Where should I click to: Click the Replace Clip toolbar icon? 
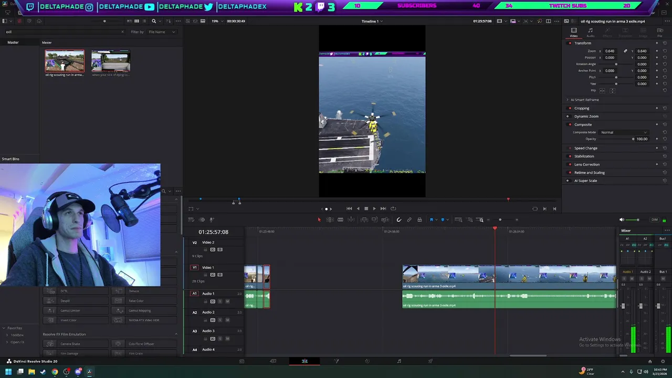pyautogui.click(x=385, y=219)
